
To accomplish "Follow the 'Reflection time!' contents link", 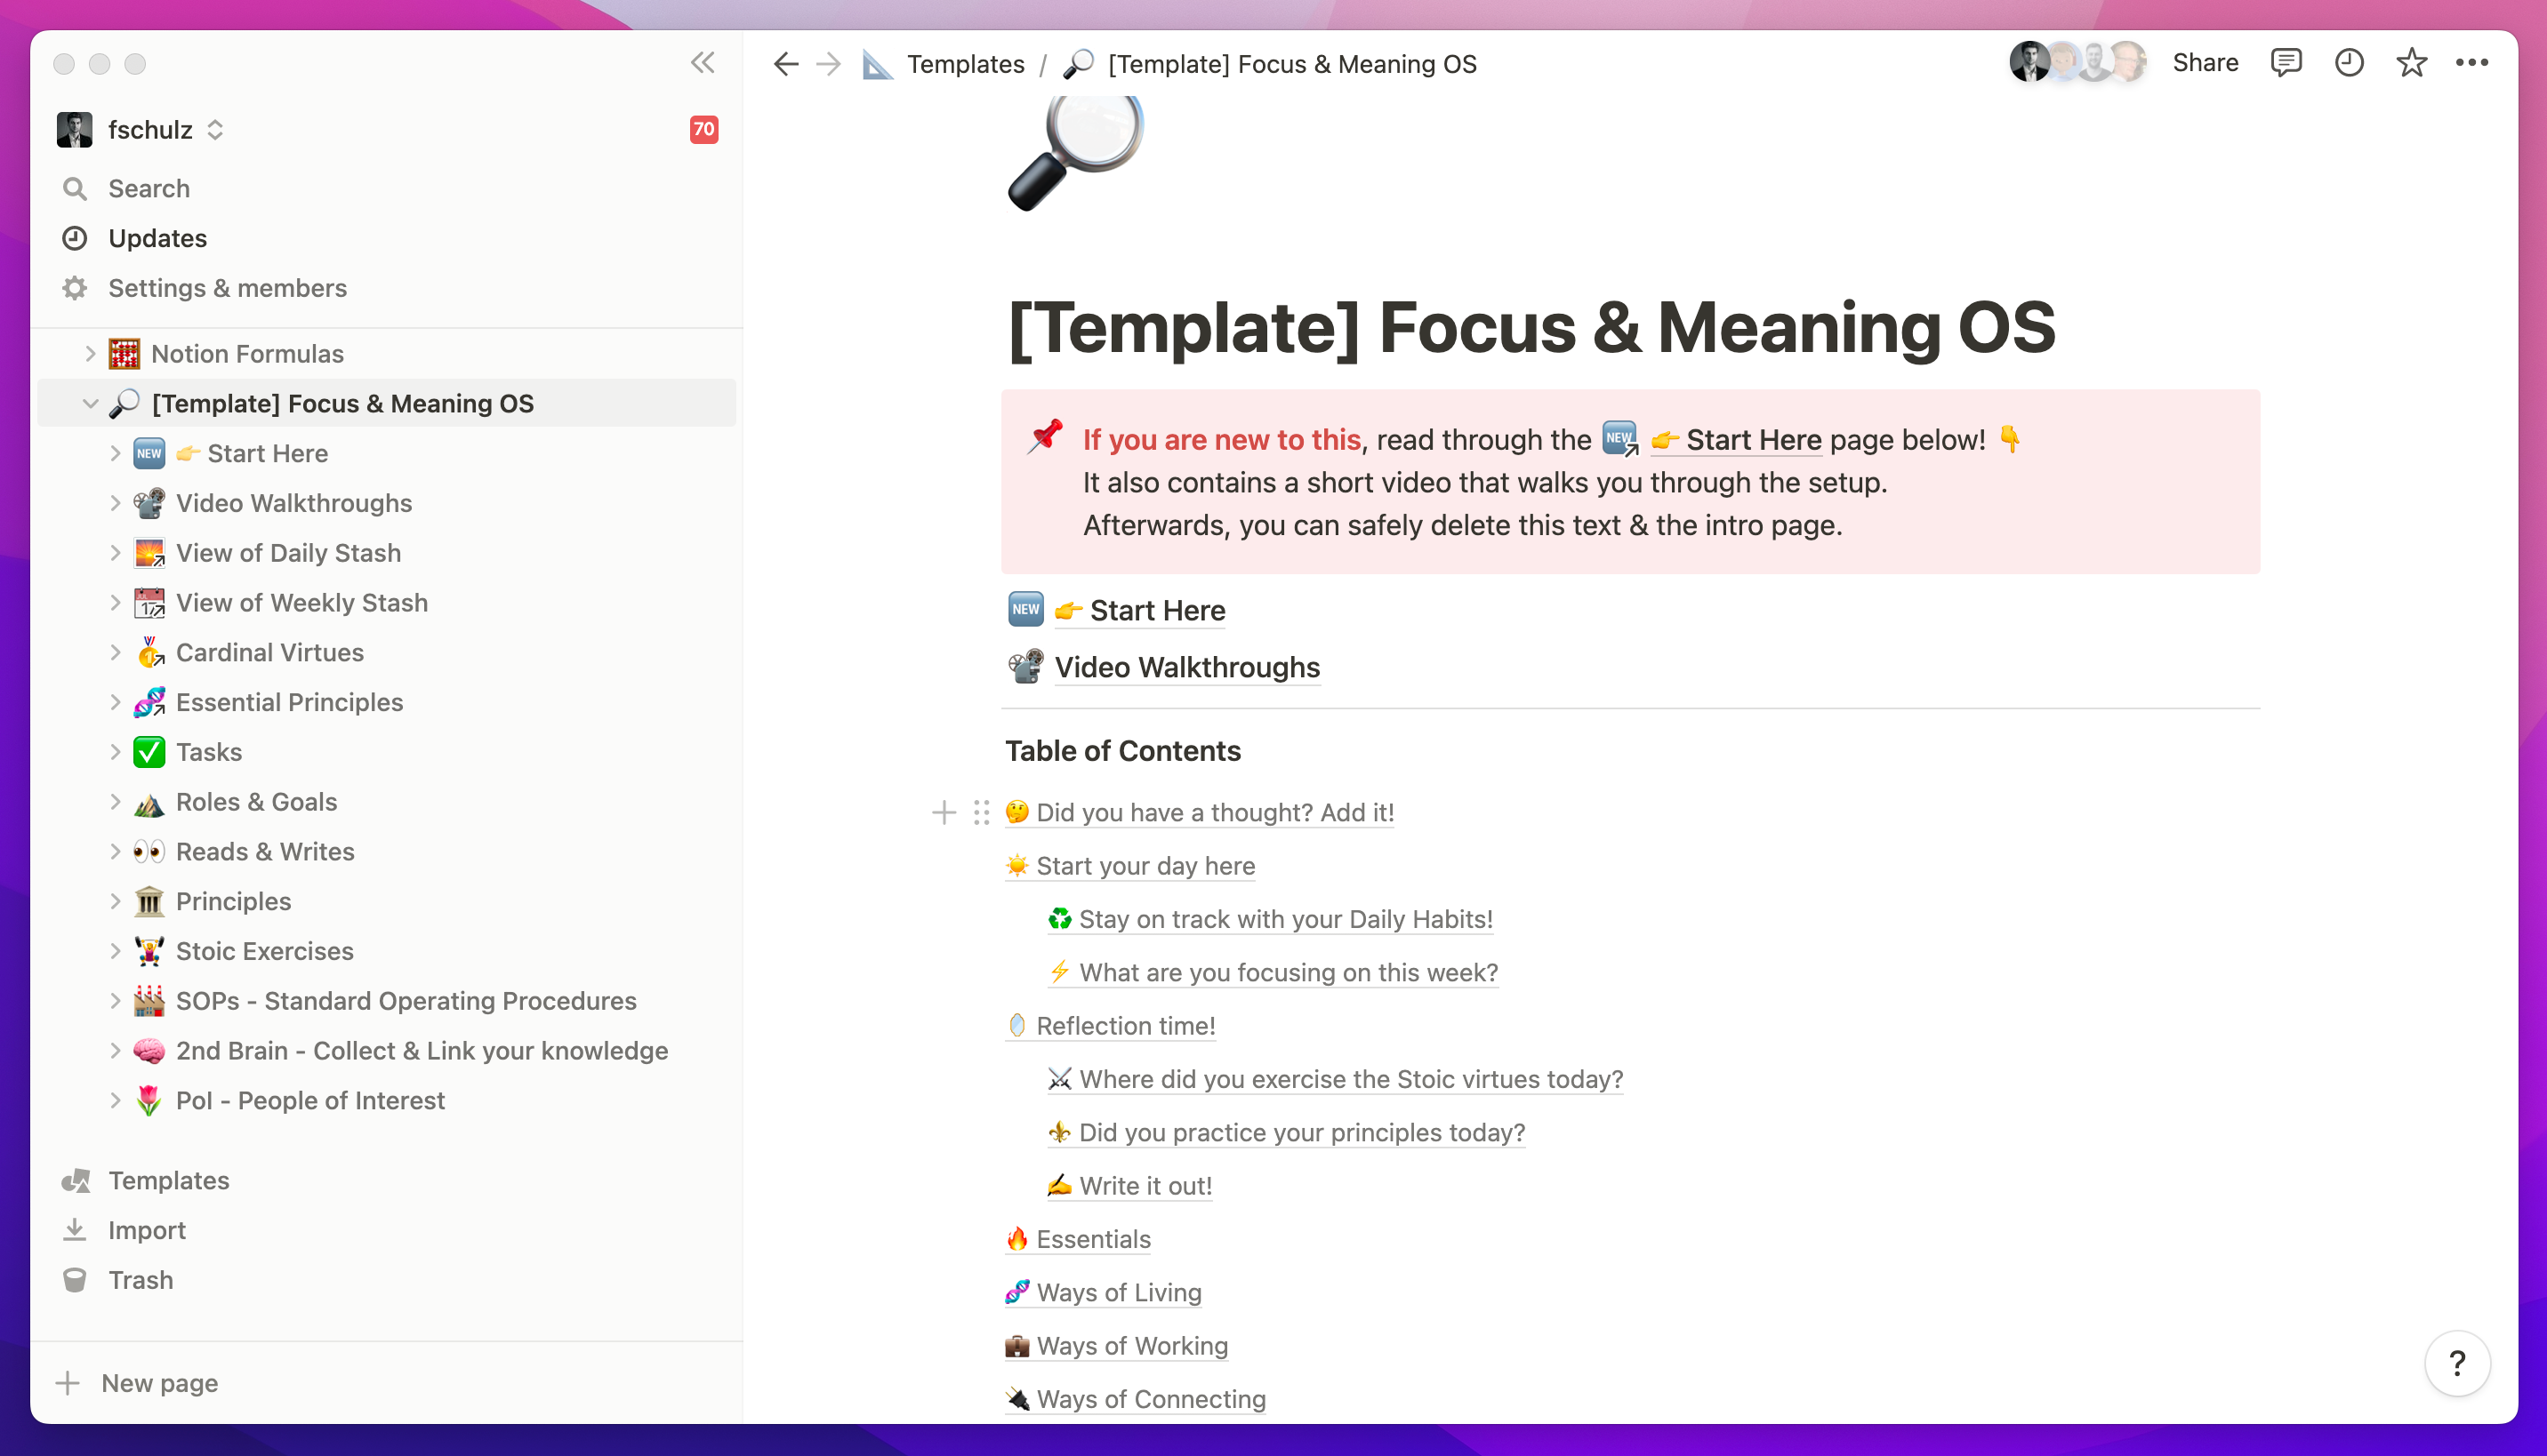I will 1126,1025.
